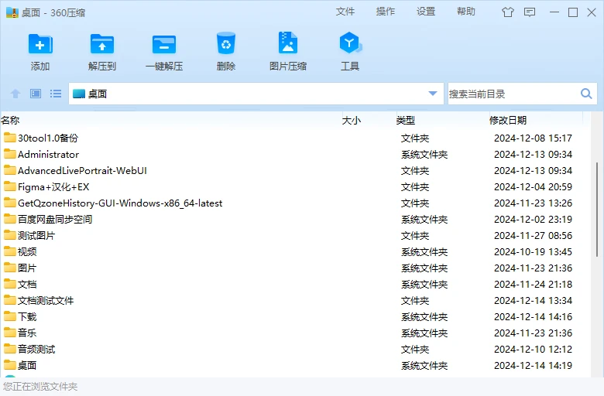Click the vertical scrollbar of the file list
Viewport: 604px width, 396px height.
(x=597, y=210)
